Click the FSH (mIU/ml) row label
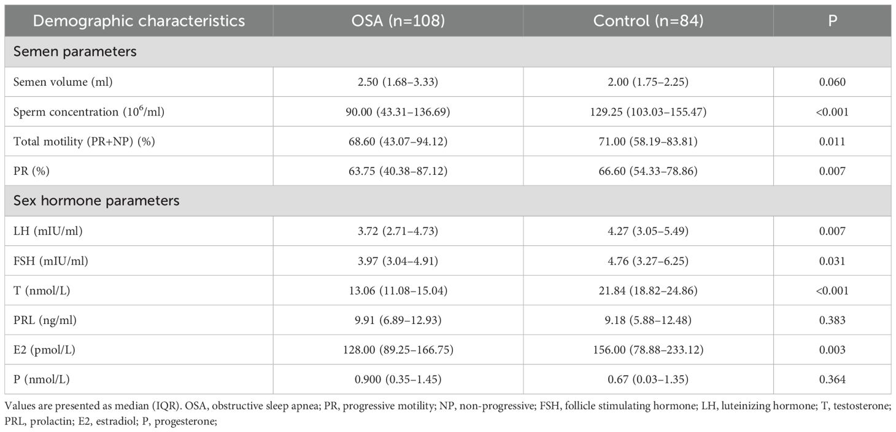Image resolution: width=896 pixels, height=432 pixels. click(x=51, y=260)
